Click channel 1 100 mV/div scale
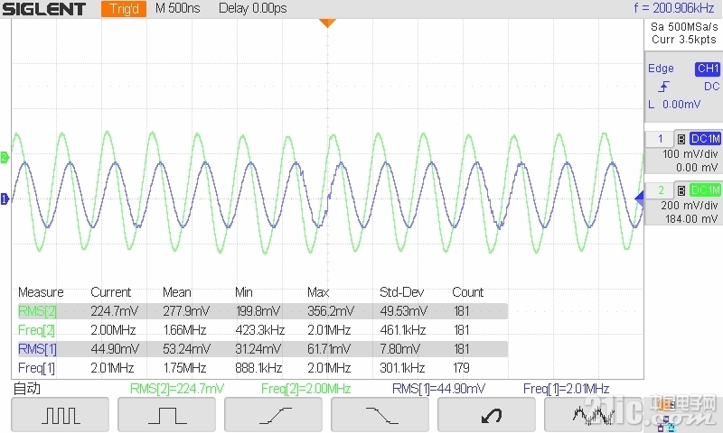 coord(690,154)
